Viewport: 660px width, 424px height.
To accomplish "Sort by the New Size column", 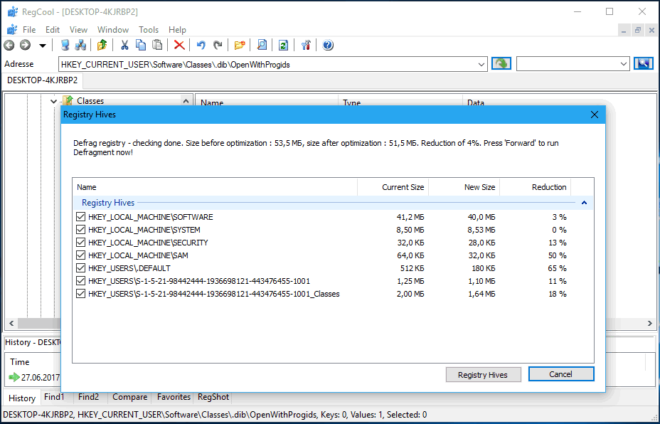I will click(464, 187).
